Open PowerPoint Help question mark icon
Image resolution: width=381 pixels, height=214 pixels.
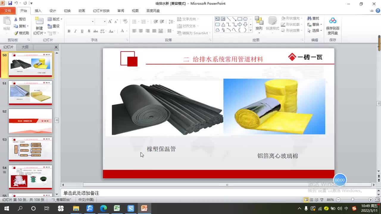point(377,11)
